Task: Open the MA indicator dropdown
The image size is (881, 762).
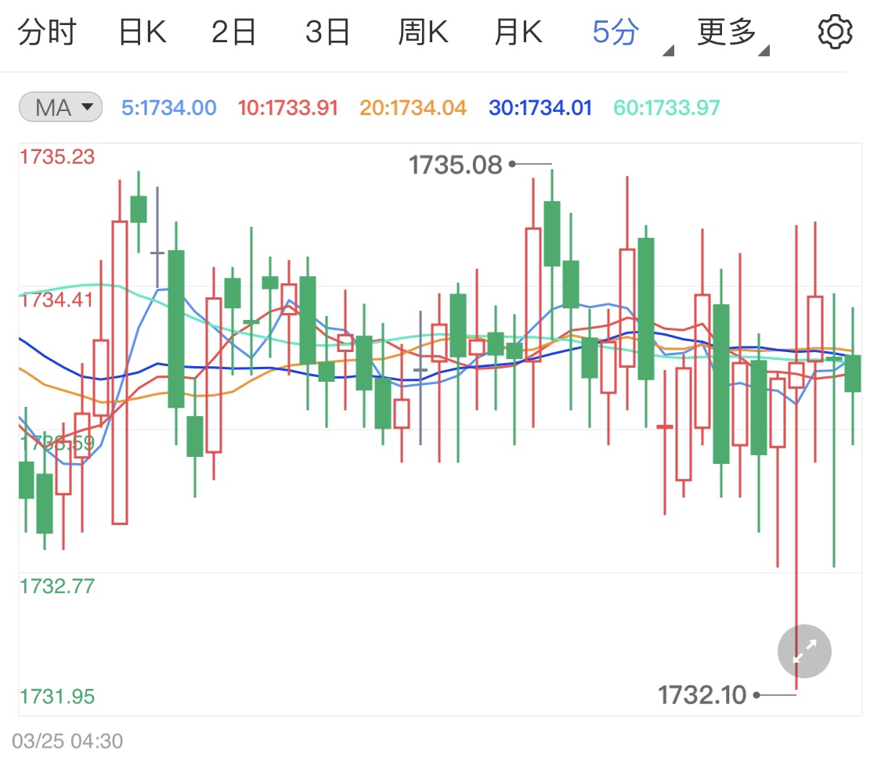Action: (x=60, y=107)
